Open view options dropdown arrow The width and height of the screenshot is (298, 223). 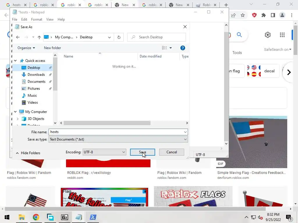tap(171, 48)
